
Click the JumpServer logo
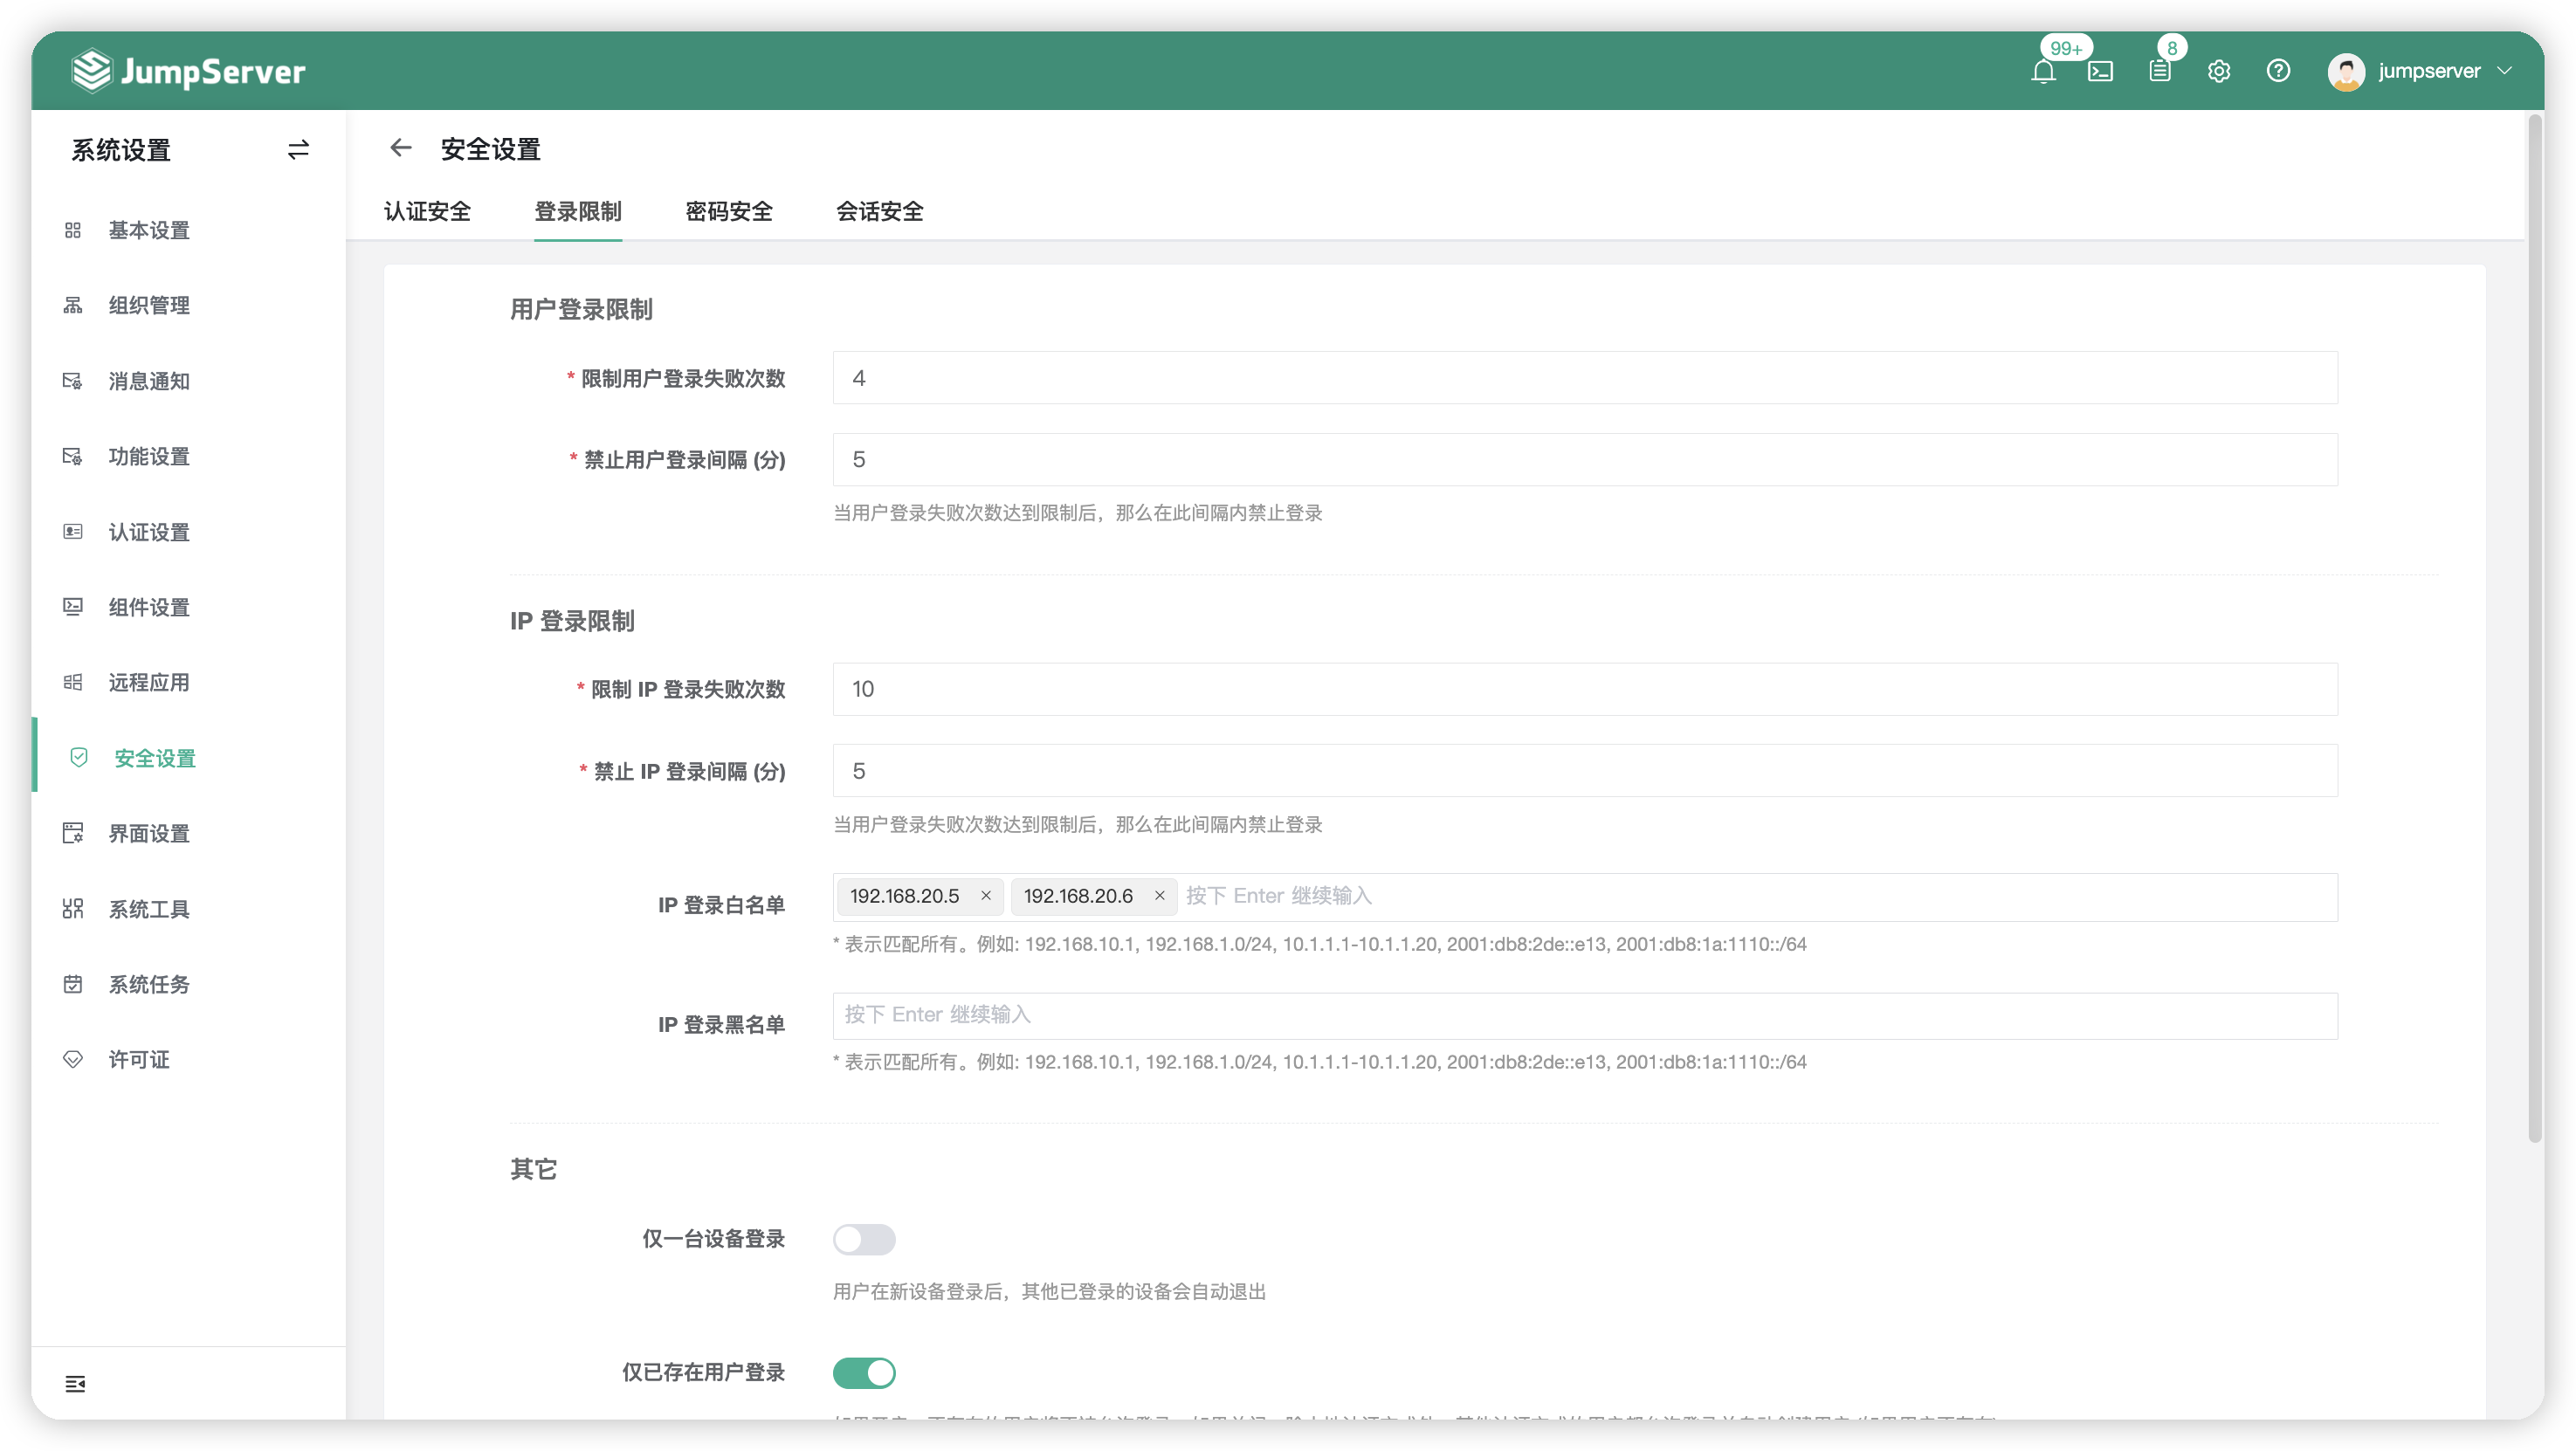188,70
